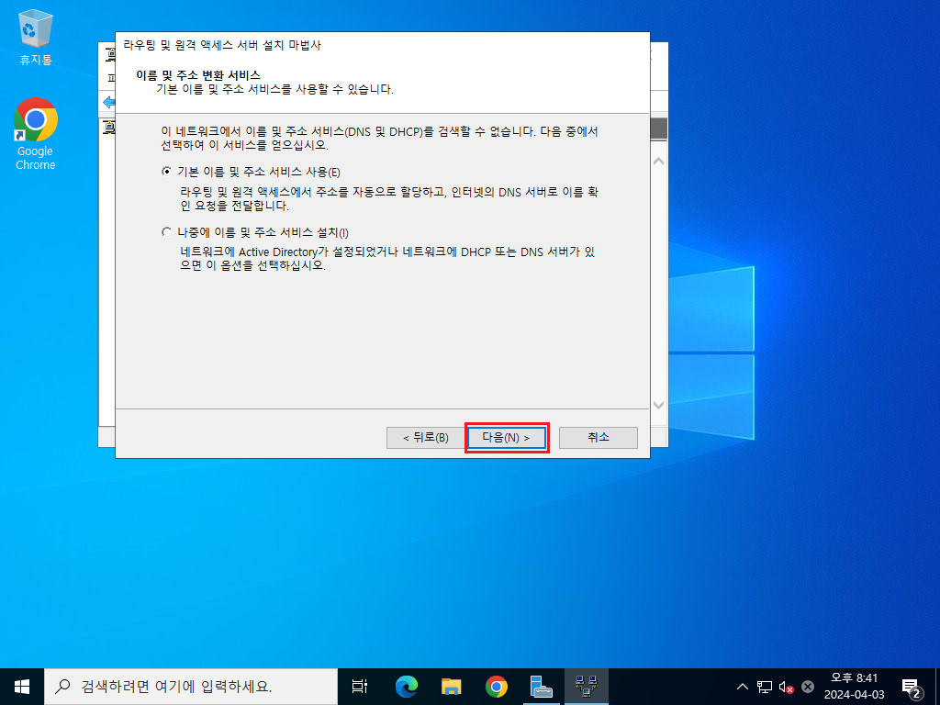Open the 휴지통 recycle bin desktop icon
Viewport: 940px width, 705px height.
[x=36, y=37]
